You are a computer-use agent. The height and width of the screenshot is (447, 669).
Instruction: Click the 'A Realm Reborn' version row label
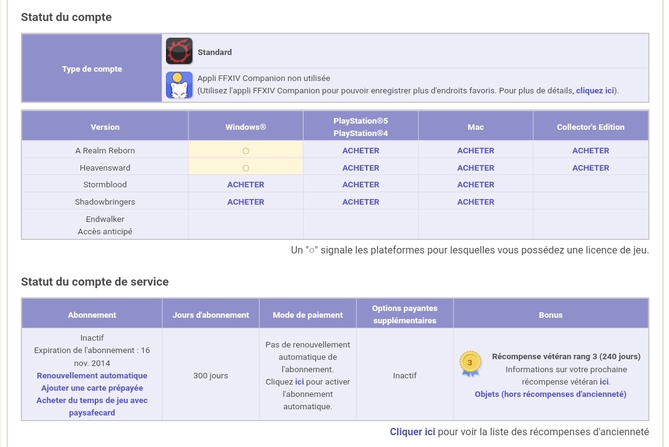pyautogui.click(x=105, y=151)
